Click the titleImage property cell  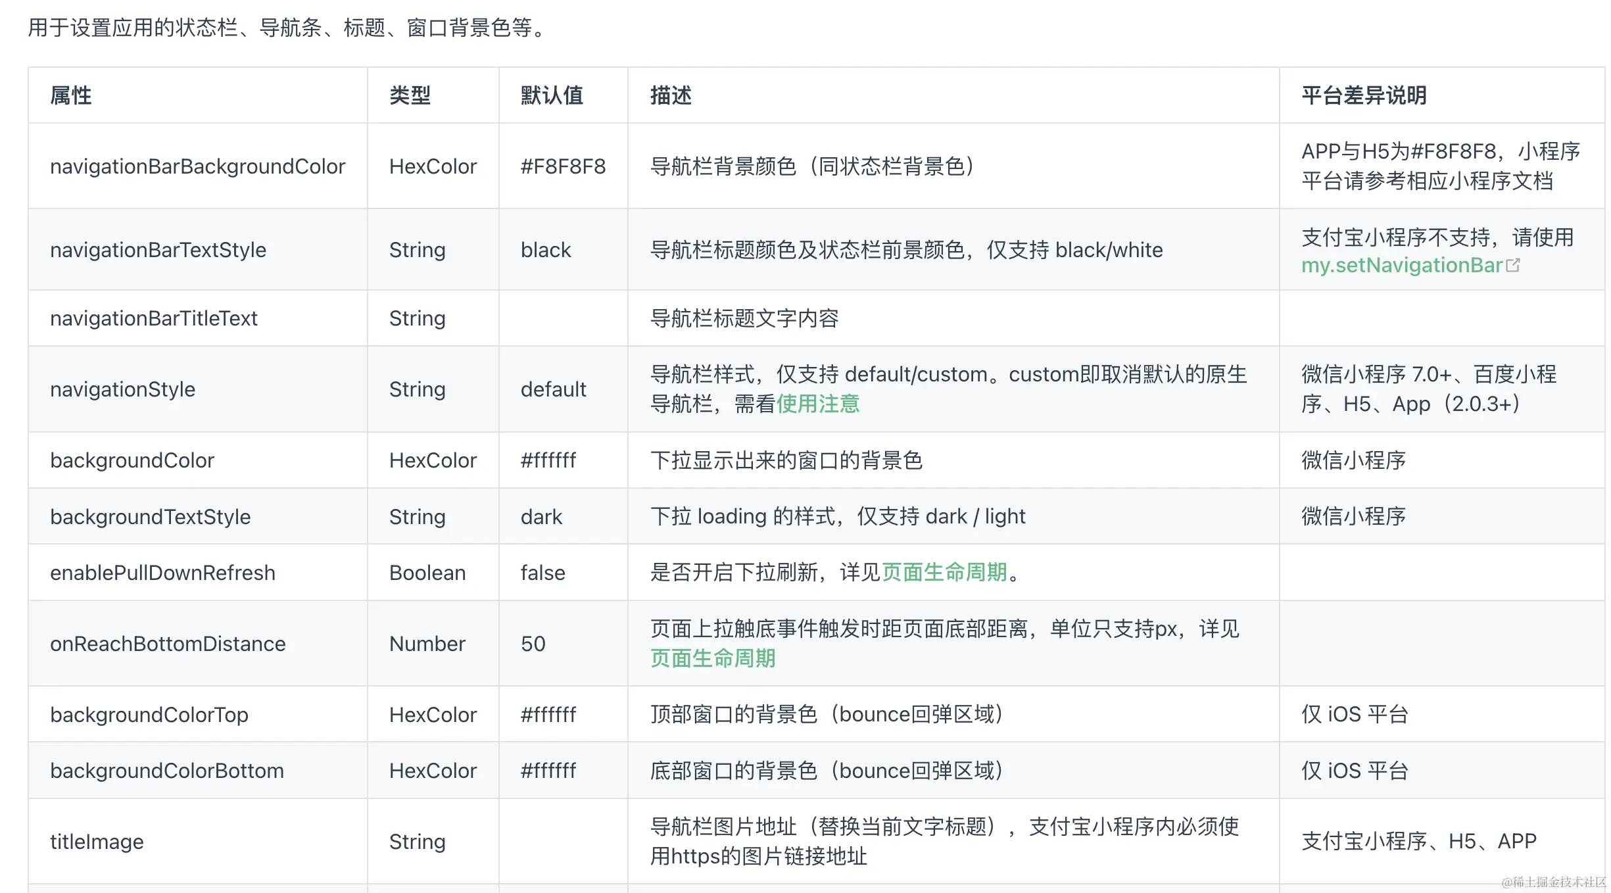click(97, 842)
